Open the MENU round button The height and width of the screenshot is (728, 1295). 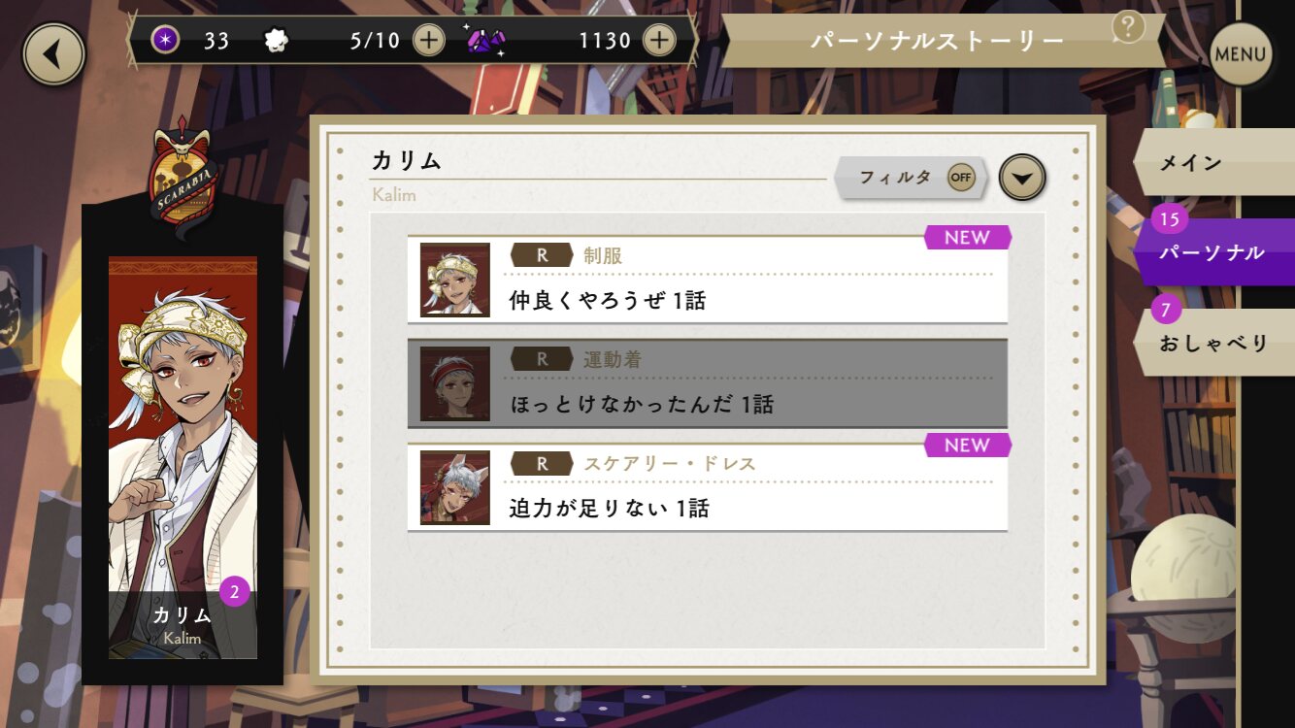click(1241, 54)
